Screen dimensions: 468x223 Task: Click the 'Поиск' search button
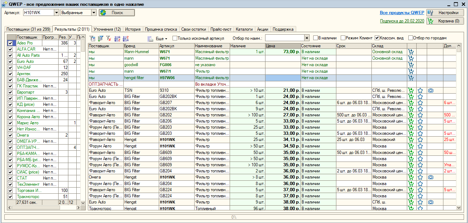click(x=116, y=13)
